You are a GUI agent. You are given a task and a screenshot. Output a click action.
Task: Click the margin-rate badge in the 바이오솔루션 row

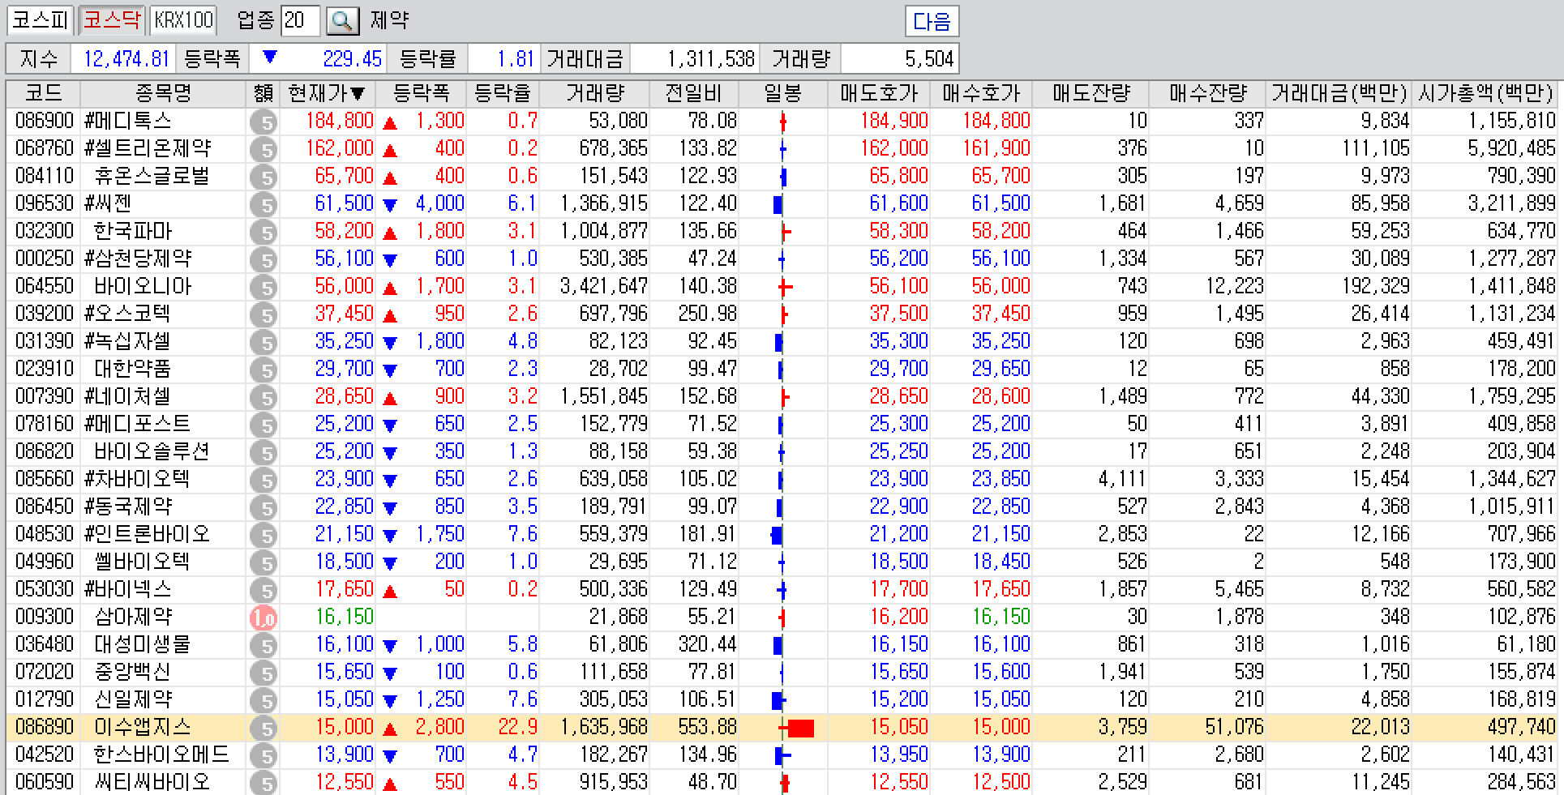[x=264, y=454]
